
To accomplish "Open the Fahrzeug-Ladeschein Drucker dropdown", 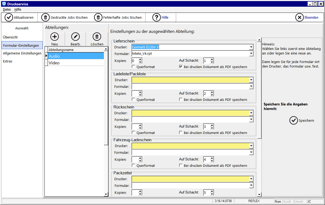I will [x=251, y=146].
